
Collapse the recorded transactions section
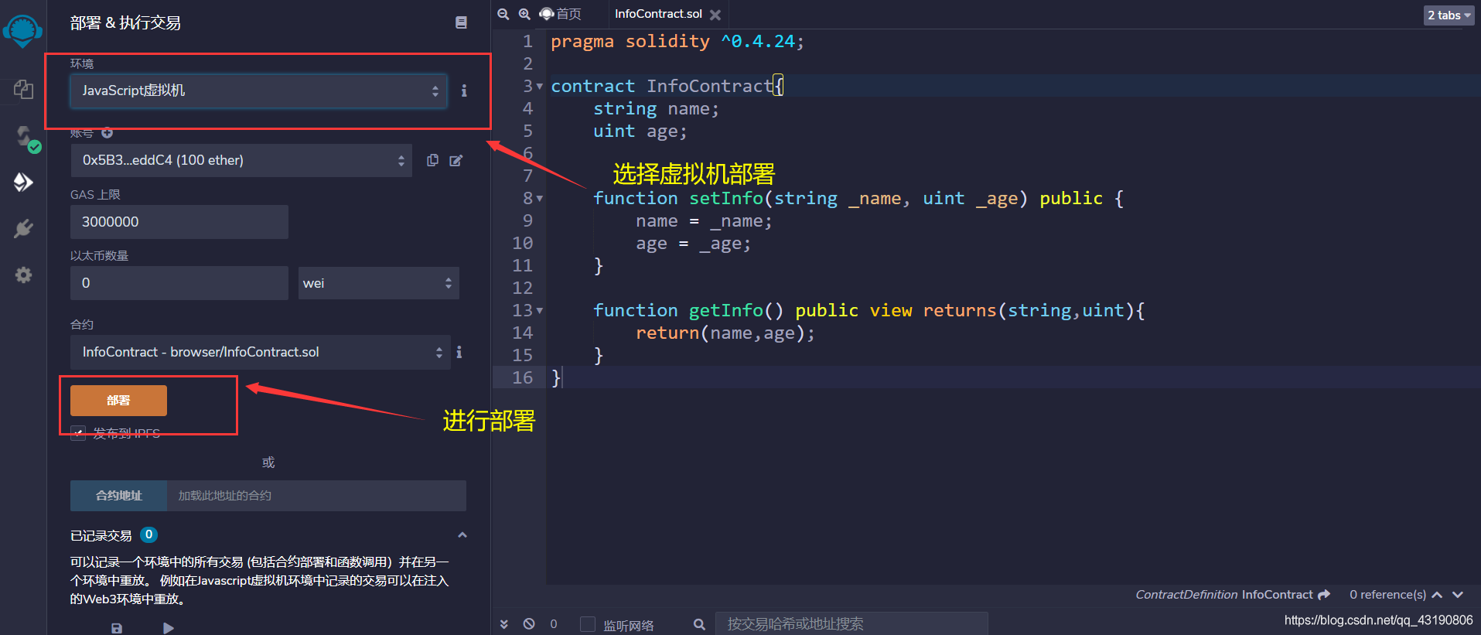[x=462, y=534]
